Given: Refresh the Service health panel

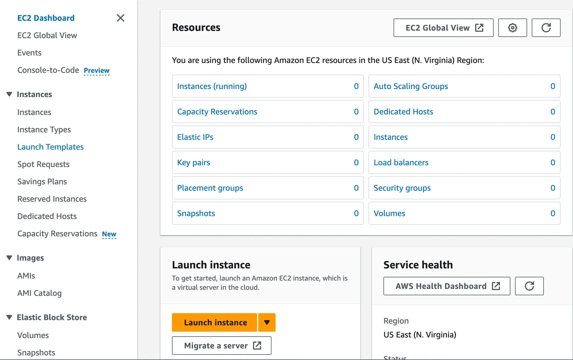Looking at the screenshot, I should (x=529, y=286).
